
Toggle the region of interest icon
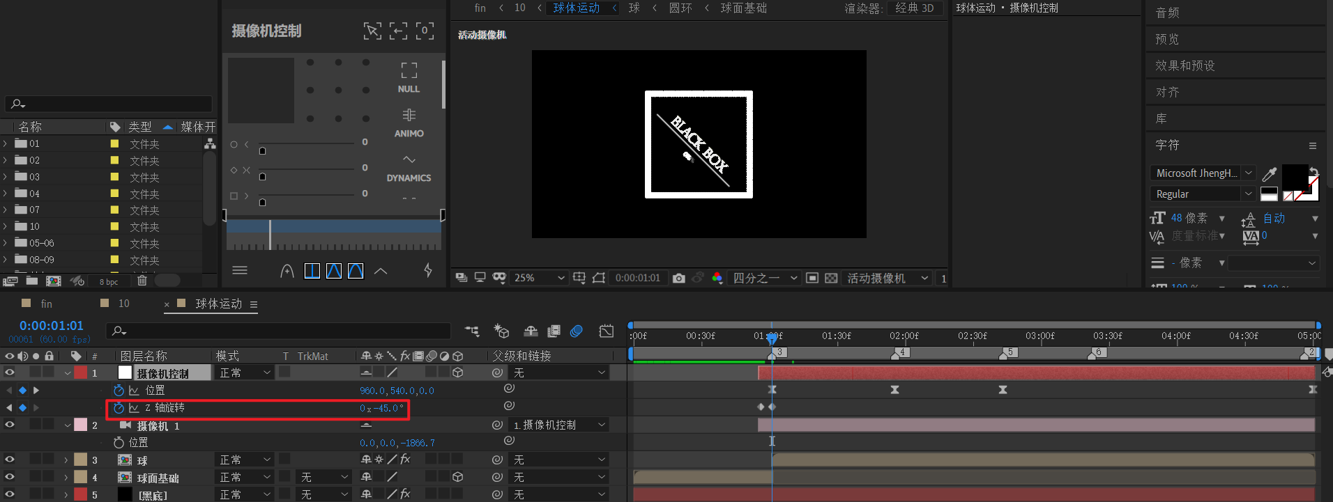(x=812, y=278)
